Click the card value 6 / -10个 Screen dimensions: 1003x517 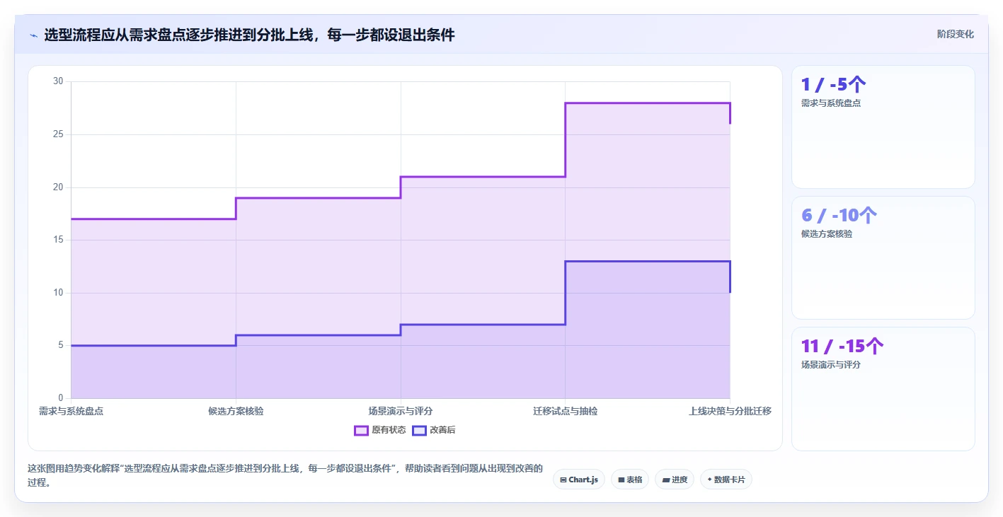[x=839, y=216]
